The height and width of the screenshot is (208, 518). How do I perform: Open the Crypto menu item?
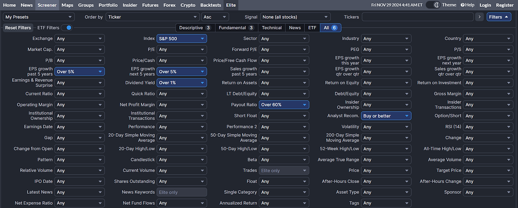pos(188,5)
